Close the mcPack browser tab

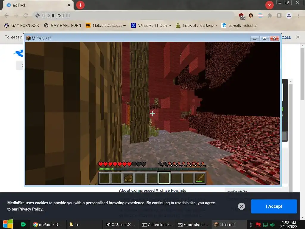coord(69,5)
